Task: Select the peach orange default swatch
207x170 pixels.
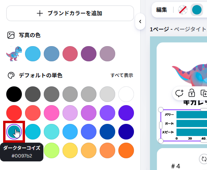Action: 107,150
